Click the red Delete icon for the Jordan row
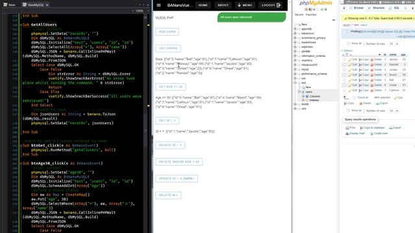This screenshot has width=415, height=233. (x=372, y=70)
